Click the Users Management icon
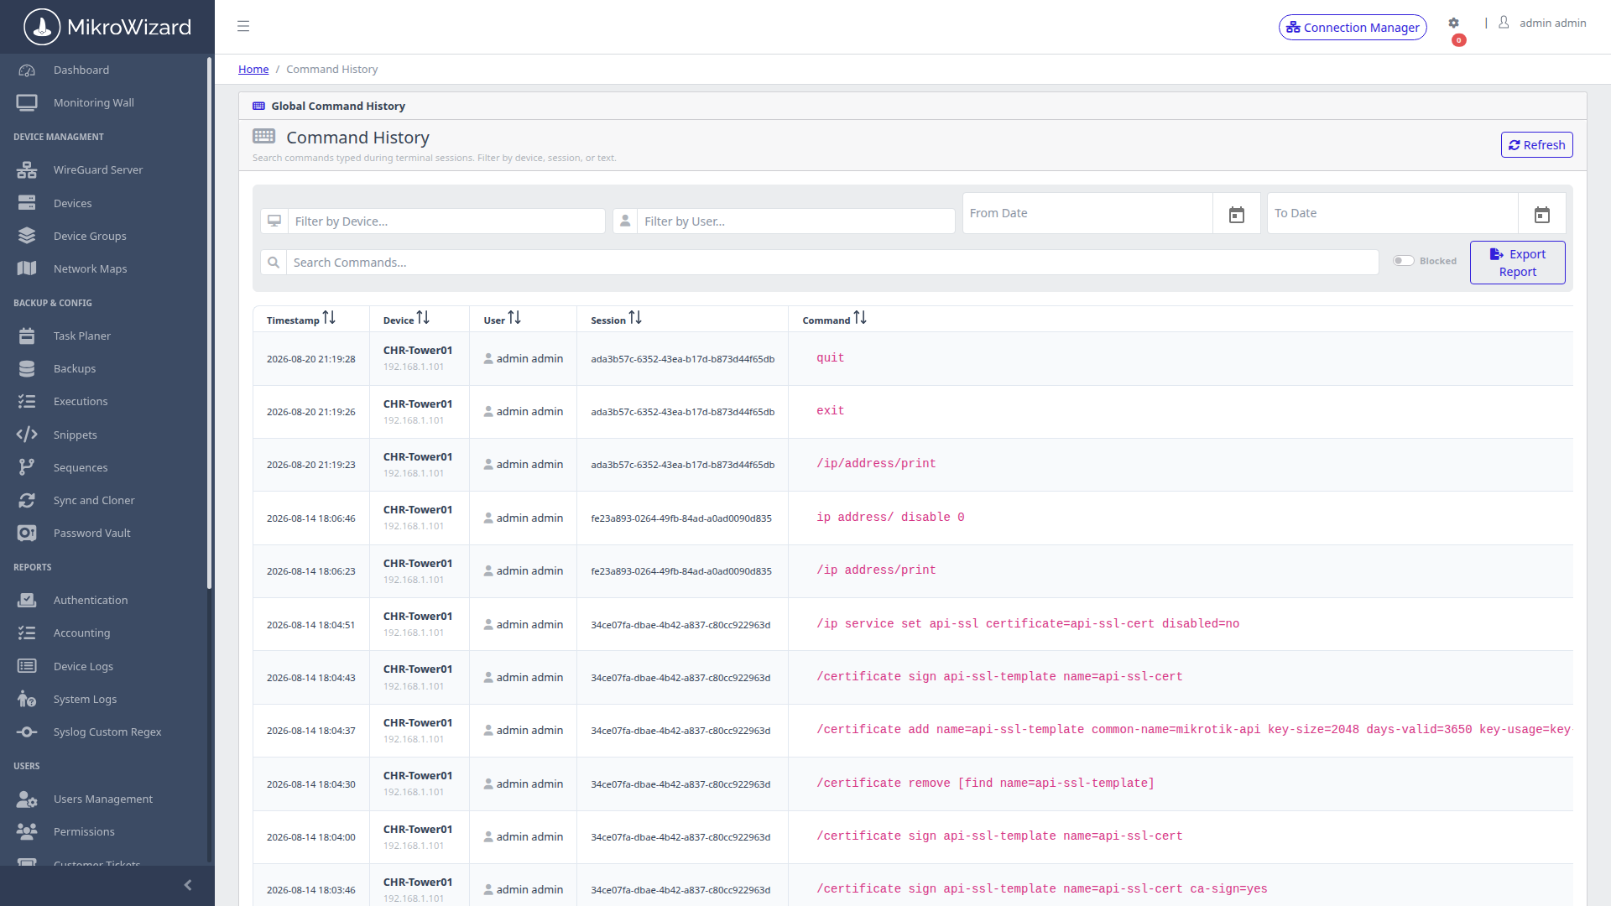The width and height of the screenshot is (1611, 906). coord(27,799)
